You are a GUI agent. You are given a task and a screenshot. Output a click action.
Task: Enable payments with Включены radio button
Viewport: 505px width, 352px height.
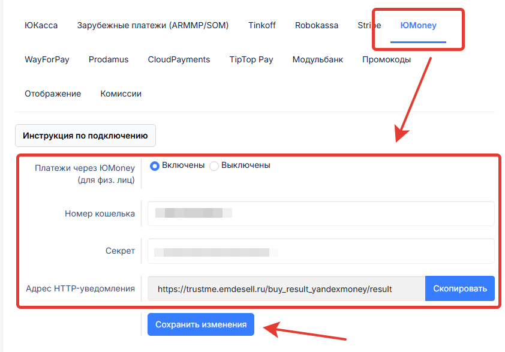pos(155,166)
